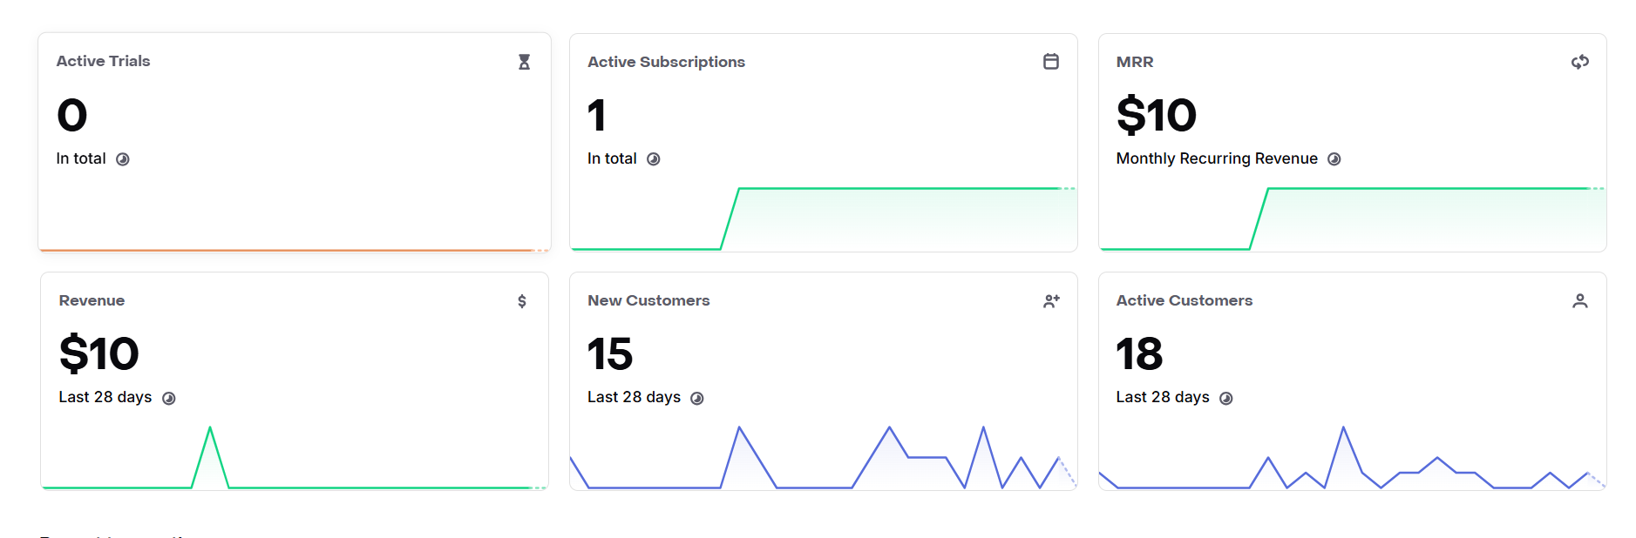The height and width of the screenshot is (538, 1636).
Task: Click info icon beside Active Subscriptions In total
Action: [654, 159]
